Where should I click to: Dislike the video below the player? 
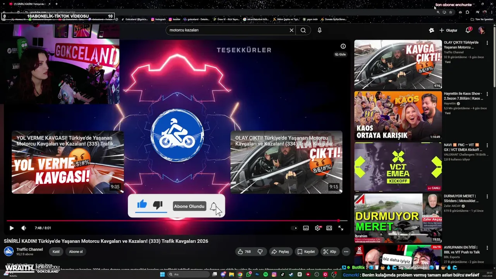pos(260,251)
